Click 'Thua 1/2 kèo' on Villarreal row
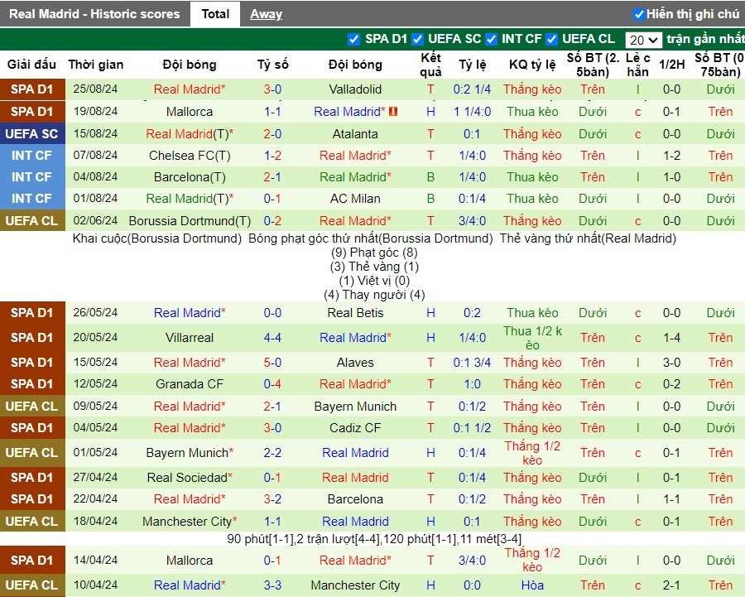The height and width of the screenshot is (597, 745). click(x=532, y=338)
